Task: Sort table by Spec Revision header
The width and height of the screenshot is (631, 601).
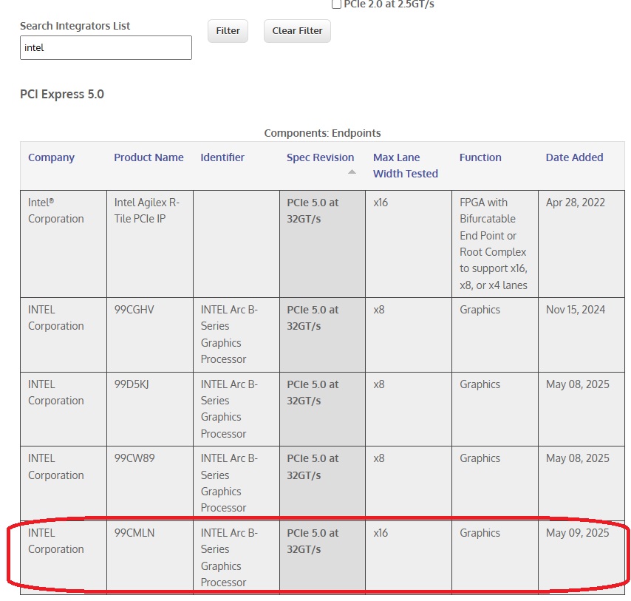Action: pyautogui.click(x=321, y=157)
